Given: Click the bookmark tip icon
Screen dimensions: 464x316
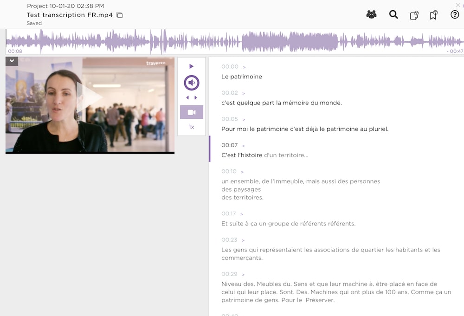Looking at the screenshot, I should pos(433,15).
